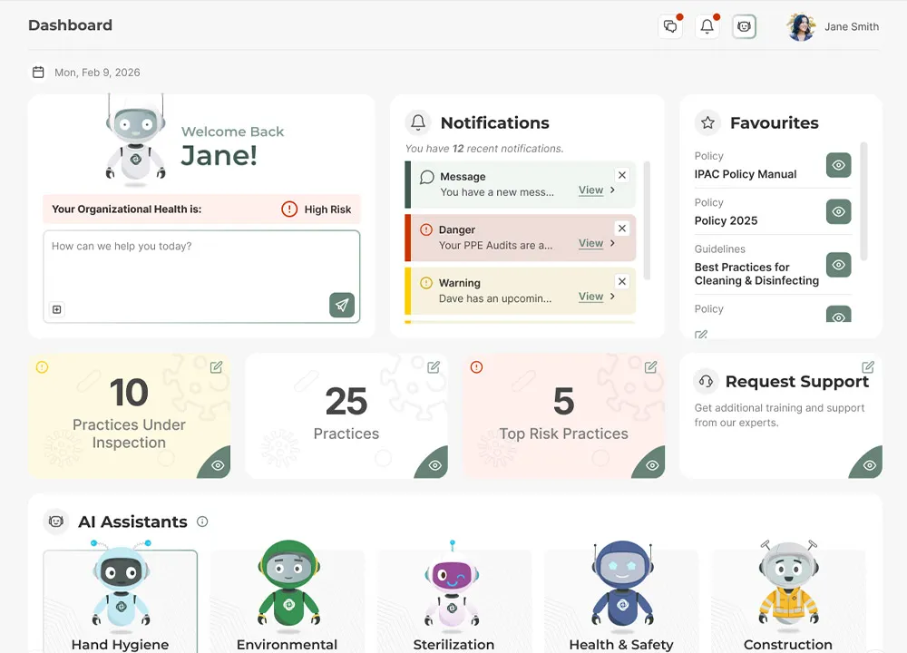Click the calendar icon beside the date
The image size is (907, 653).
[x=37, y=72]
